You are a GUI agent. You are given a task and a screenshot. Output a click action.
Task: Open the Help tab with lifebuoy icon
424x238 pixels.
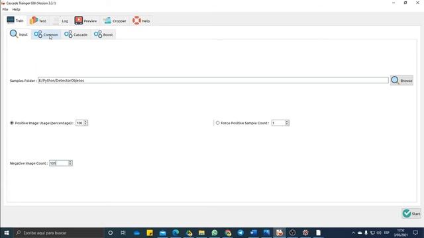point(141,20)
